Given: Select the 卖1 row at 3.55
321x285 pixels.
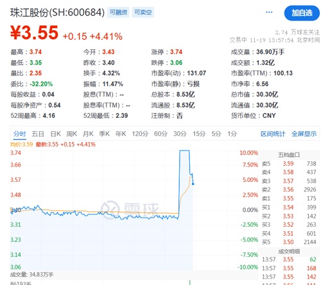Looking at the screenshot, I should 289,199.
